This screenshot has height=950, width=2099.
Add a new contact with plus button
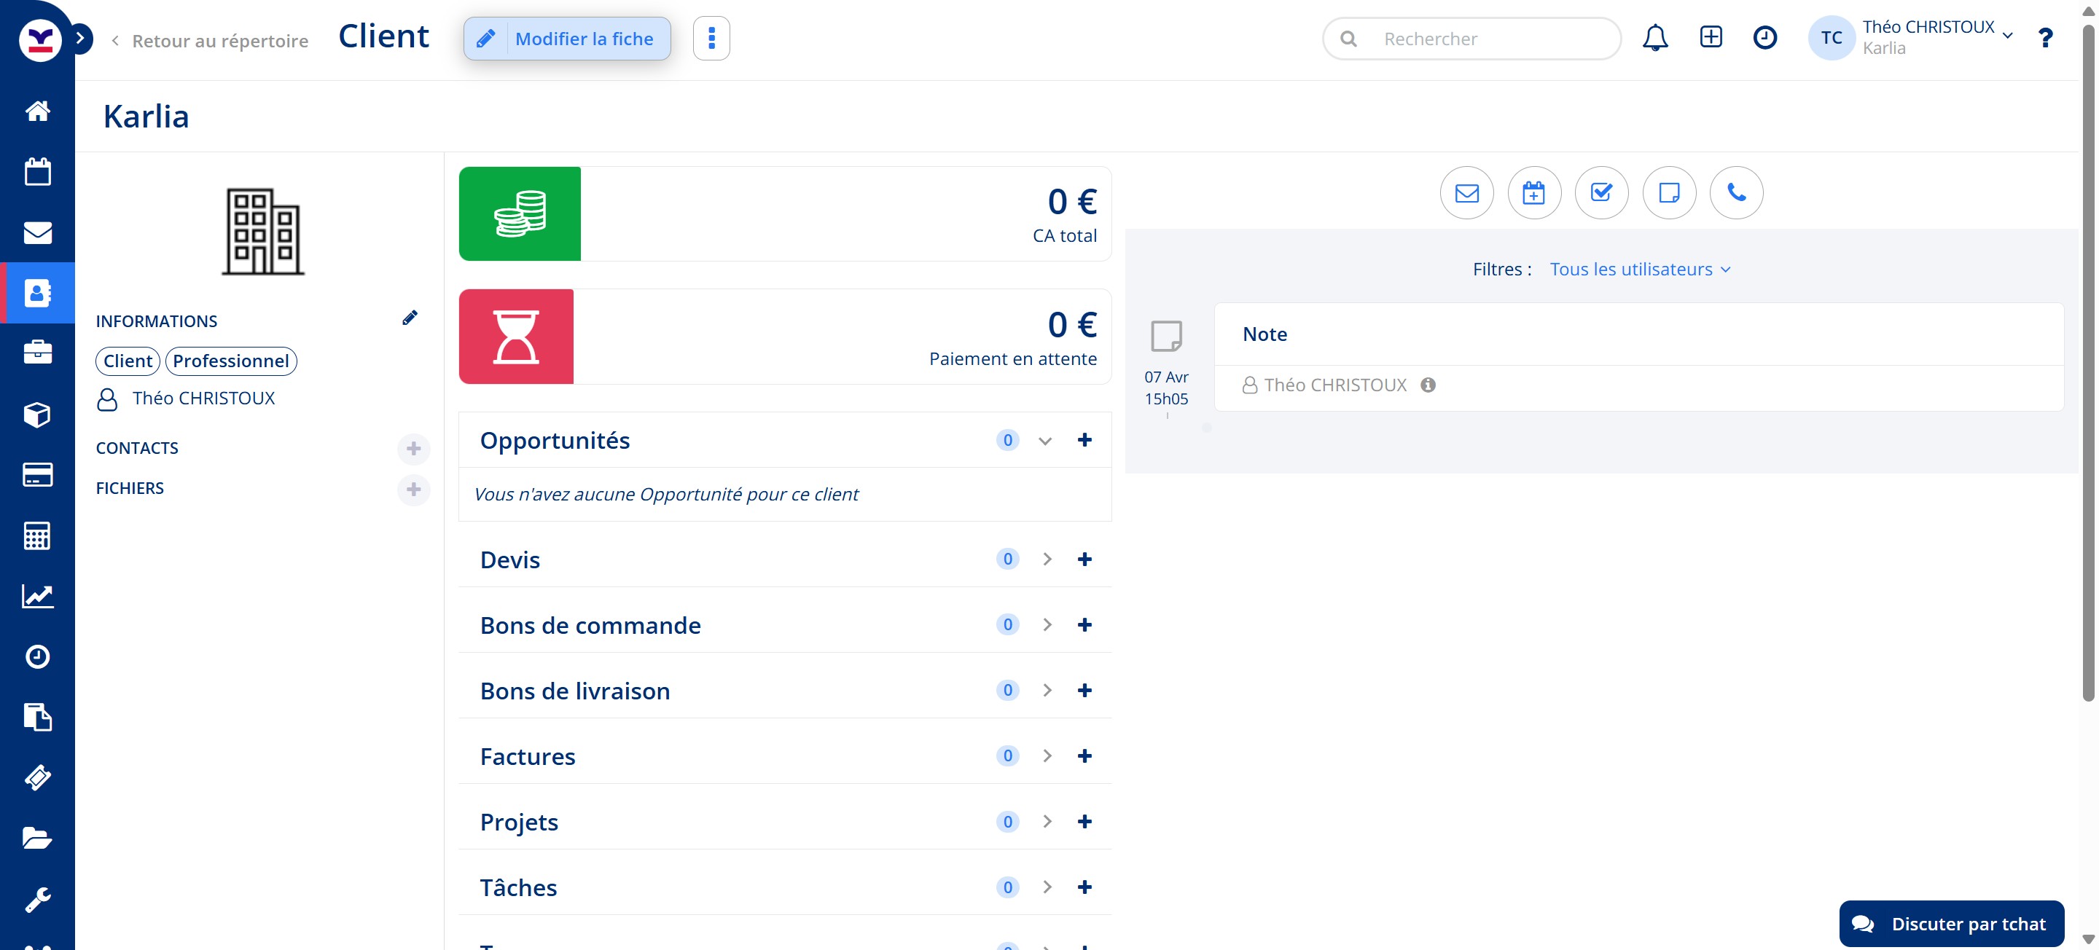[x=413, y=448]
